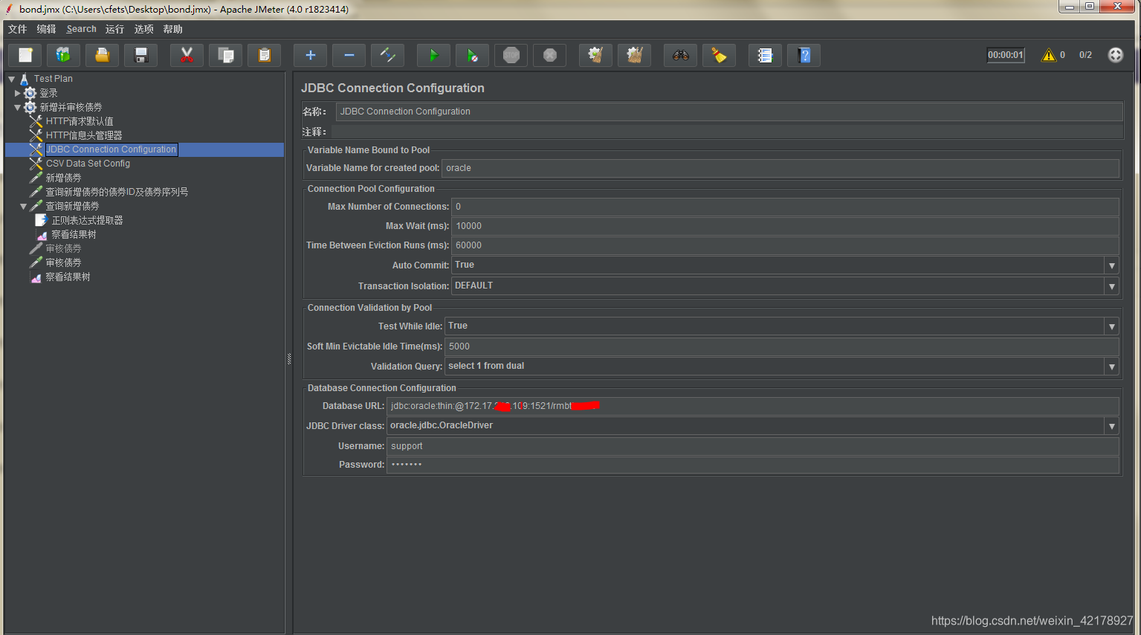Click the warning triangle log indicator
1141x635 pixels.
pyautogui.click(x=1049, y=55)
